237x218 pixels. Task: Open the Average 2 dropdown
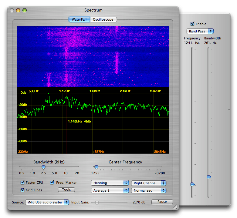click(110, 190)
